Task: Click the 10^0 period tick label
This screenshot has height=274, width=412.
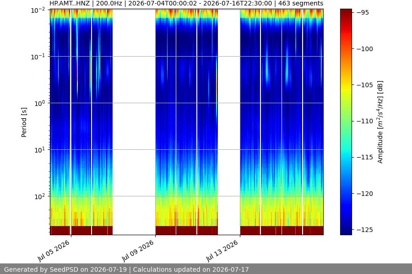Action: click(40, 104)
